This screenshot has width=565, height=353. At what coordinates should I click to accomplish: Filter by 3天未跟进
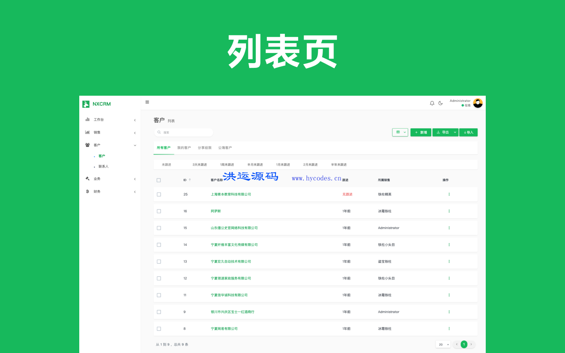199,165
